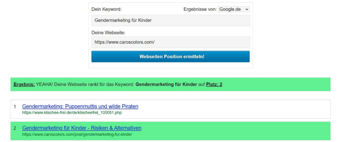
Task: Focus the Dein Keyword input field
Action: tap(170, 20)
